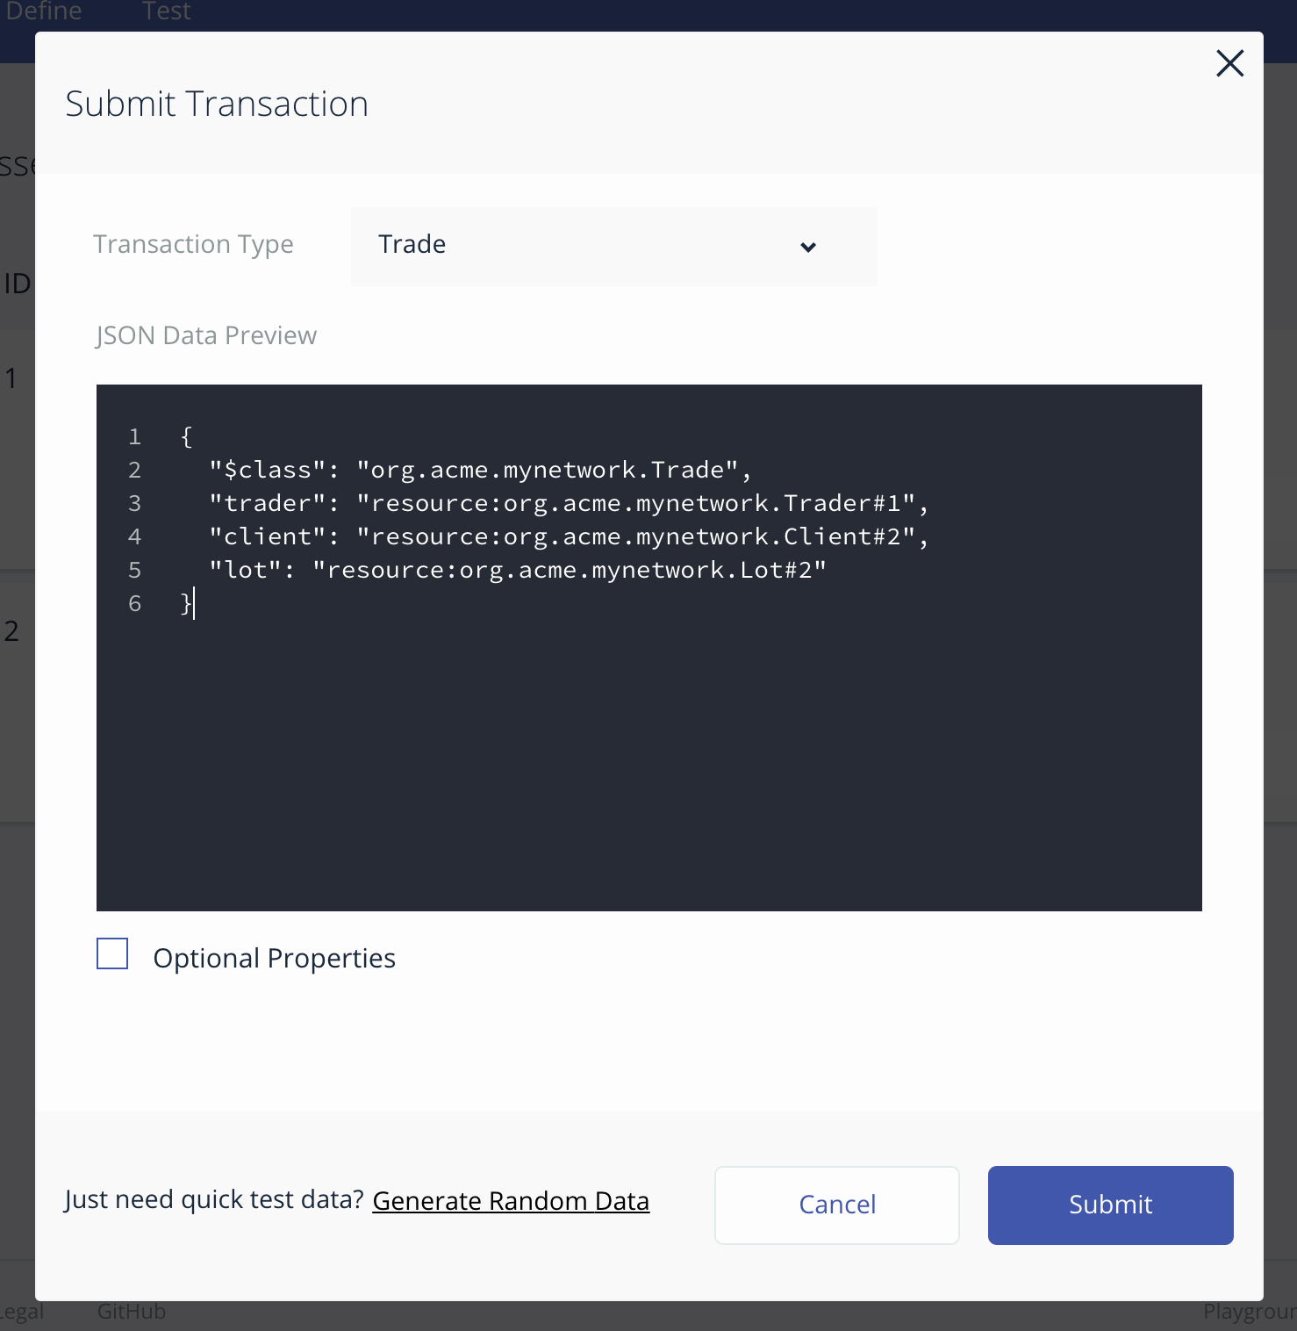Click the chevron arrow beside Trade

pyautogui.click(x=808, y=247)
